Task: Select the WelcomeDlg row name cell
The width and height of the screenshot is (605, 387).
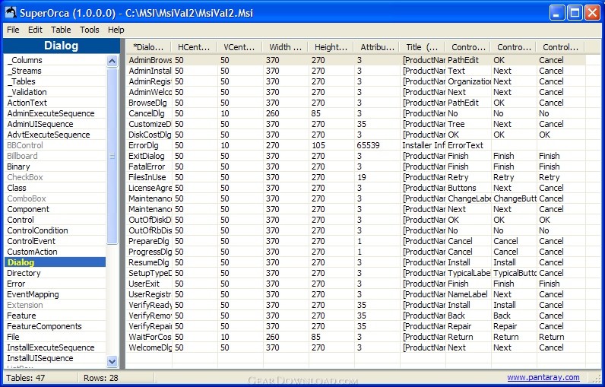Action: (149, 347)
